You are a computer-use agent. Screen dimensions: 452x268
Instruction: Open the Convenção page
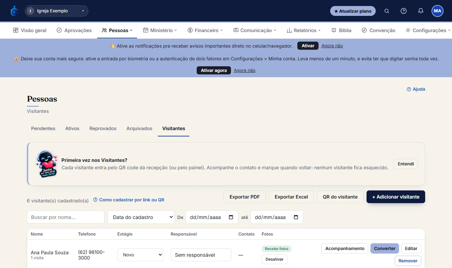[379, 30]
